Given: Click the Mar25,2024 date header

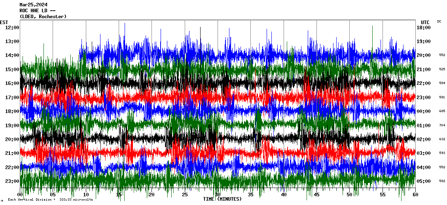Looking at the screenshot, I should click(x=33, y=5).
